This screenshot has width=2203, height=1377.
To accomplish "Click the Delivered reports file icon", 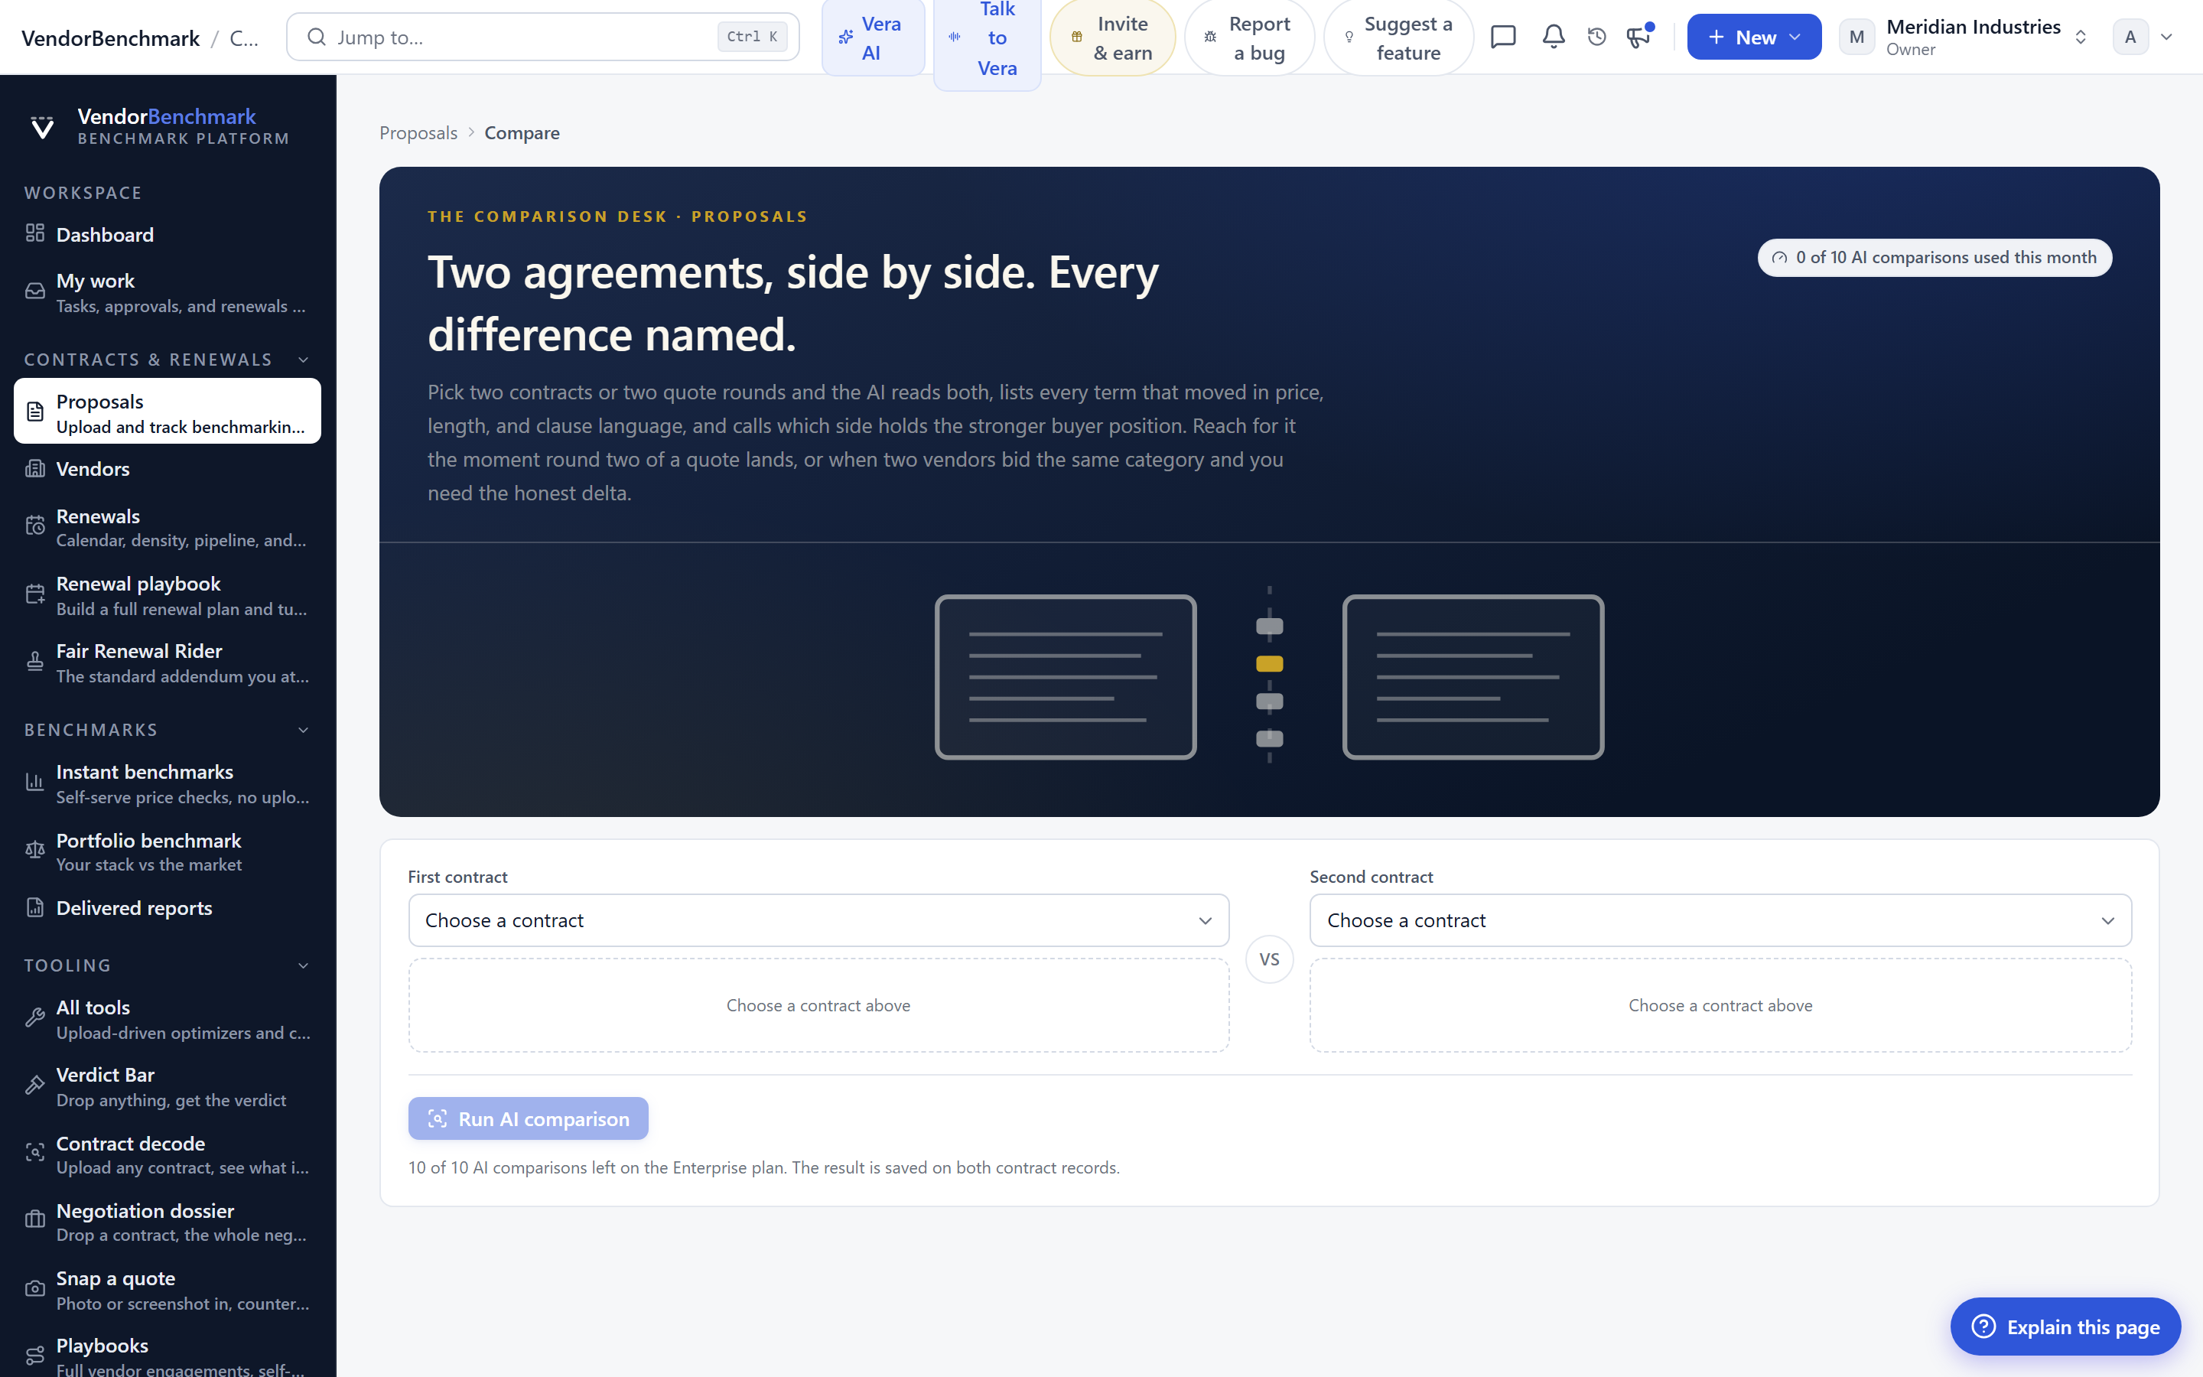I will click(x=34, y=907).
